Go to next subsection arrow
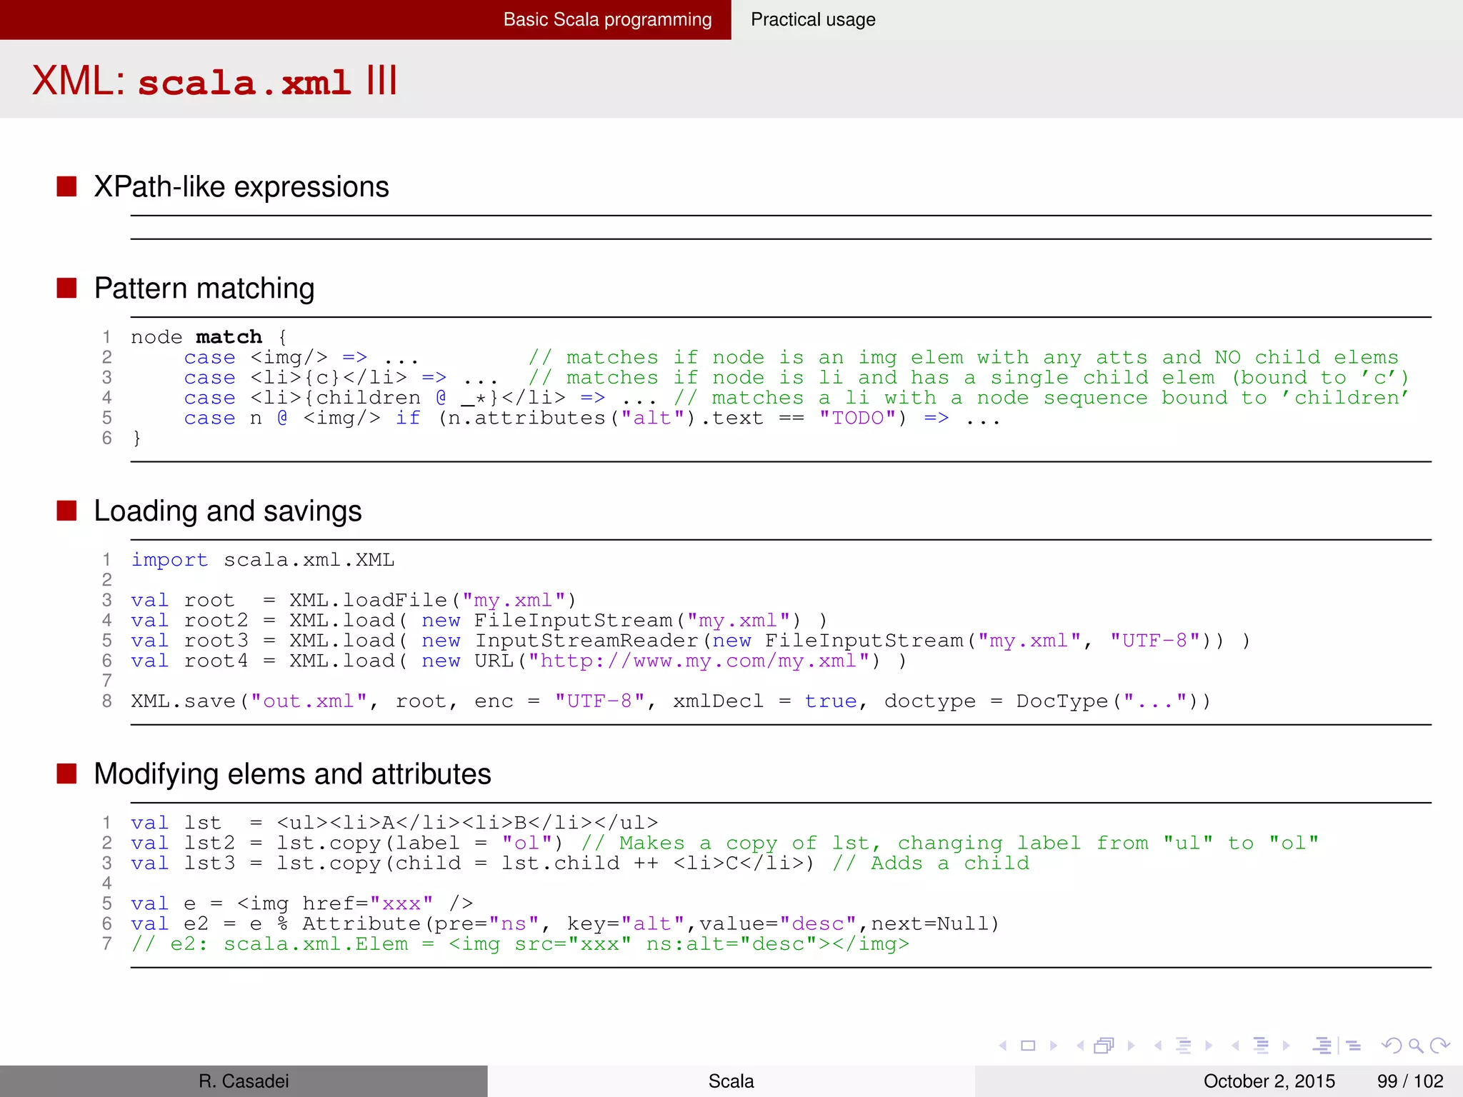1463x1097 pixels. (1209, 1046)
